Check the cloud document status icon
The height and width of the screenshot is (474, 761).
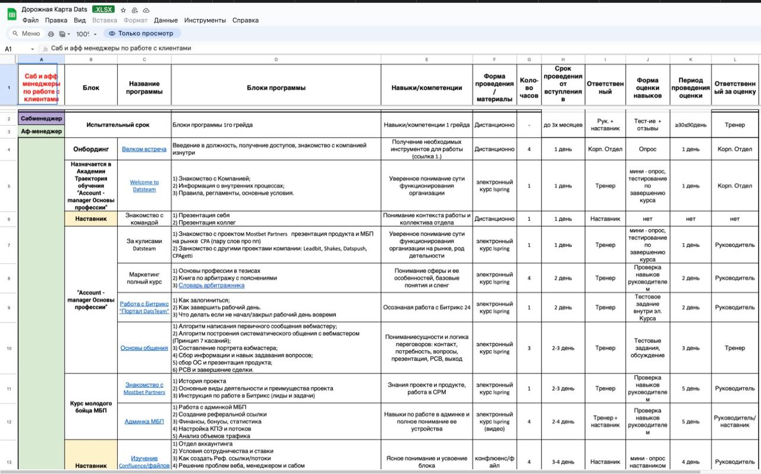[x=146, y=10]
